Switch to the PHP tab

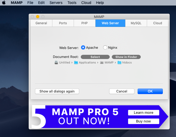pos(84,23)
